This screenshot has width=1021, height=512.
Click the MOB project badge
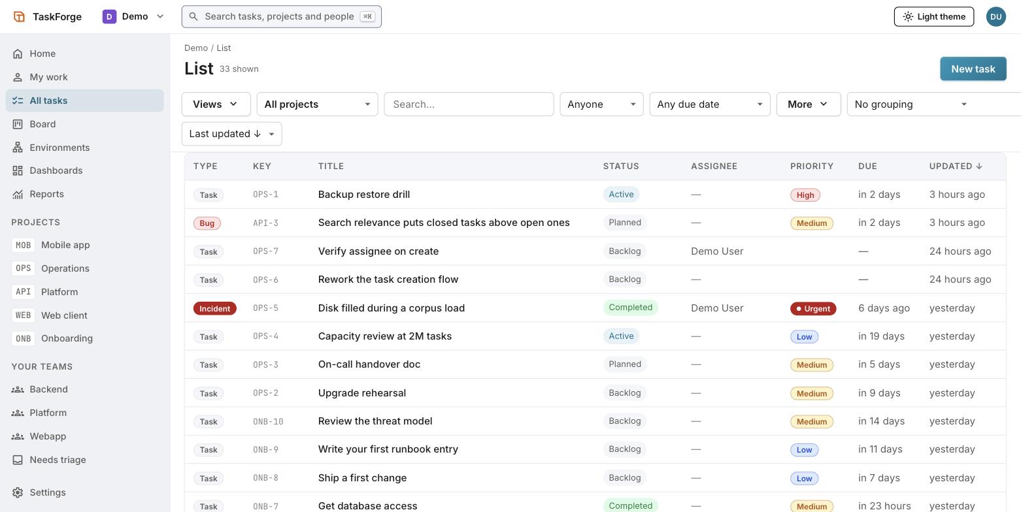point(23,245)
